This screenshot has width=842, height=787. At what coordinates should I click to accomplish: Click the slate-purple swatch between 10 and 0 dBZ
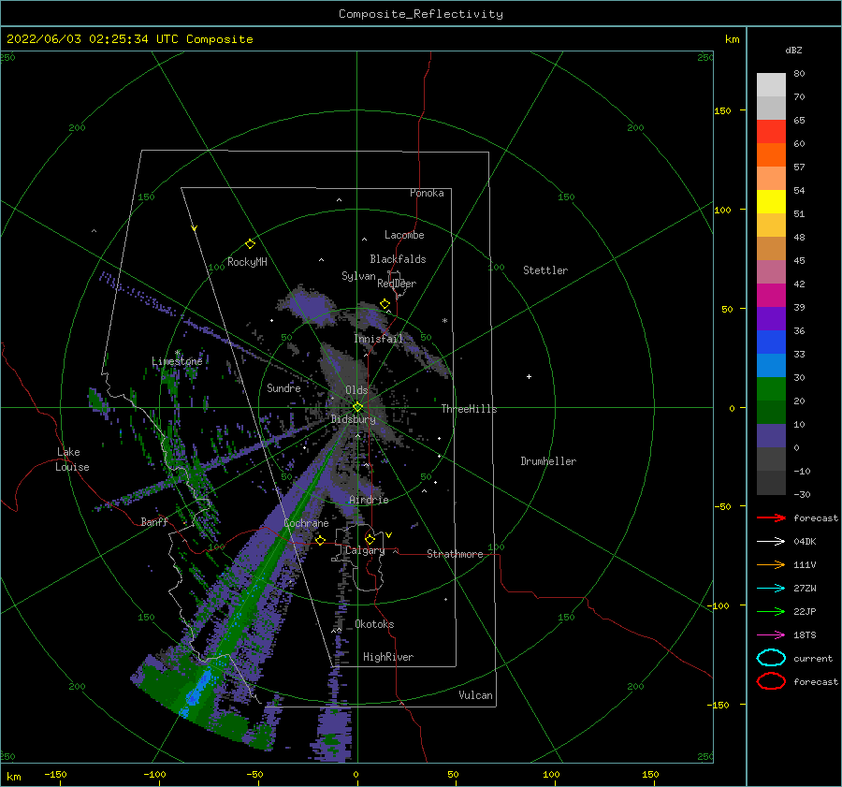pyautogui.click(x=771, y=435)
